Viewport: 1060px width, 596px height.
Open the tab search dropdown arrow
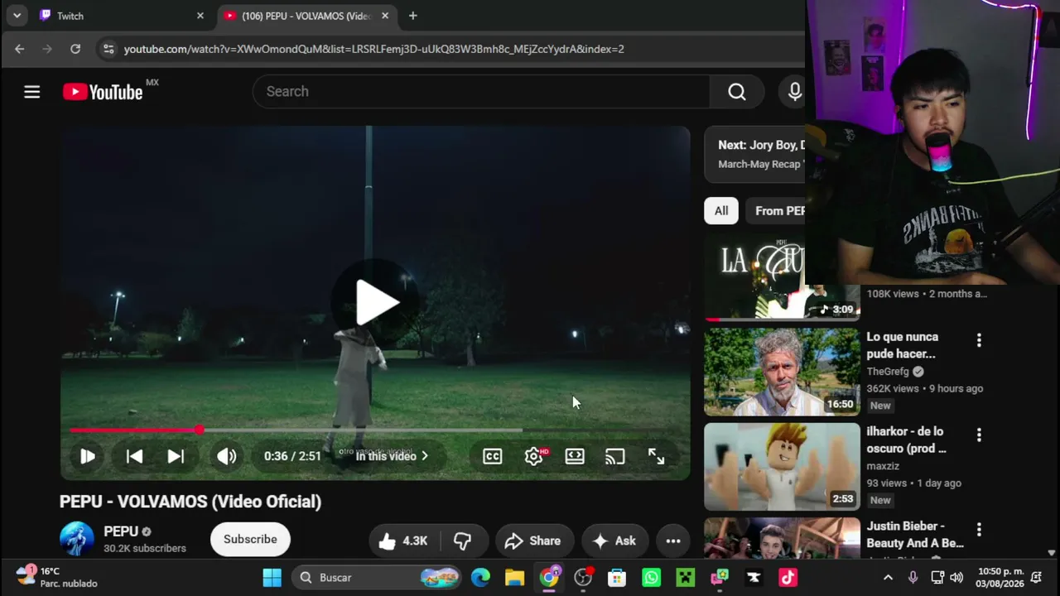(x=17, y=16)
